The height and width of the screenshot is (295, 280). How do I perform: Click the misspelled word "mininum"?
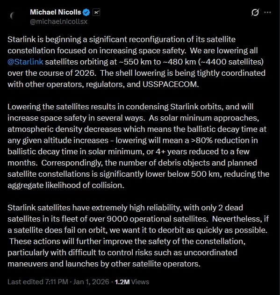pyautogui.click(x=196, y=118)
